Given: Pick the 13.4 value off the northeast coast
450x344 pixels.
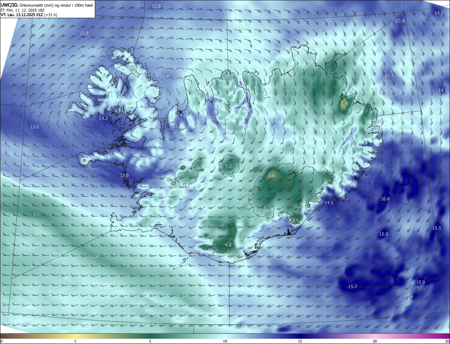Looking at the screenshot, I should coord(389,75).
